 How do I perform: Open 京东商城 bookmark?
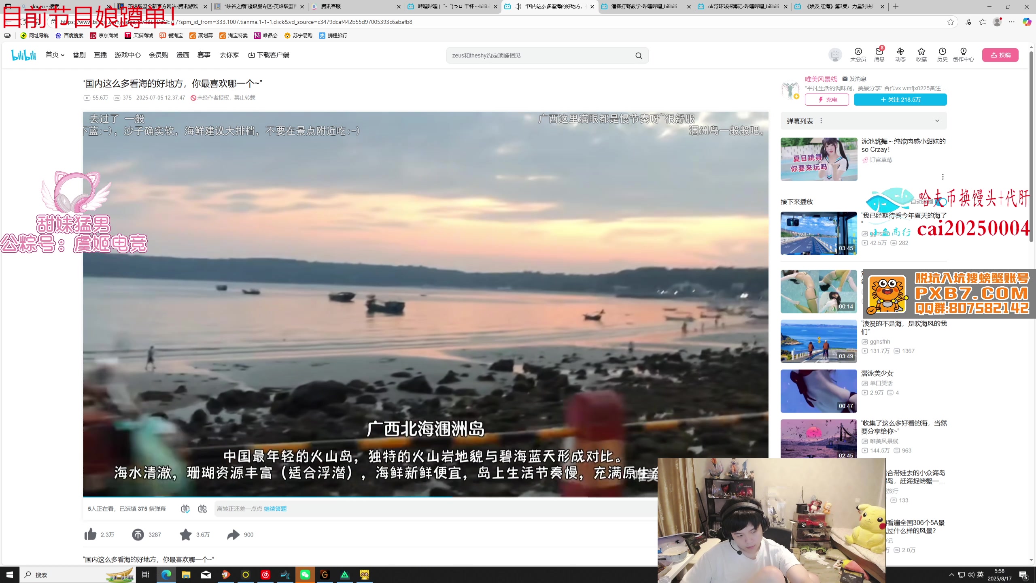click(104, 36)
